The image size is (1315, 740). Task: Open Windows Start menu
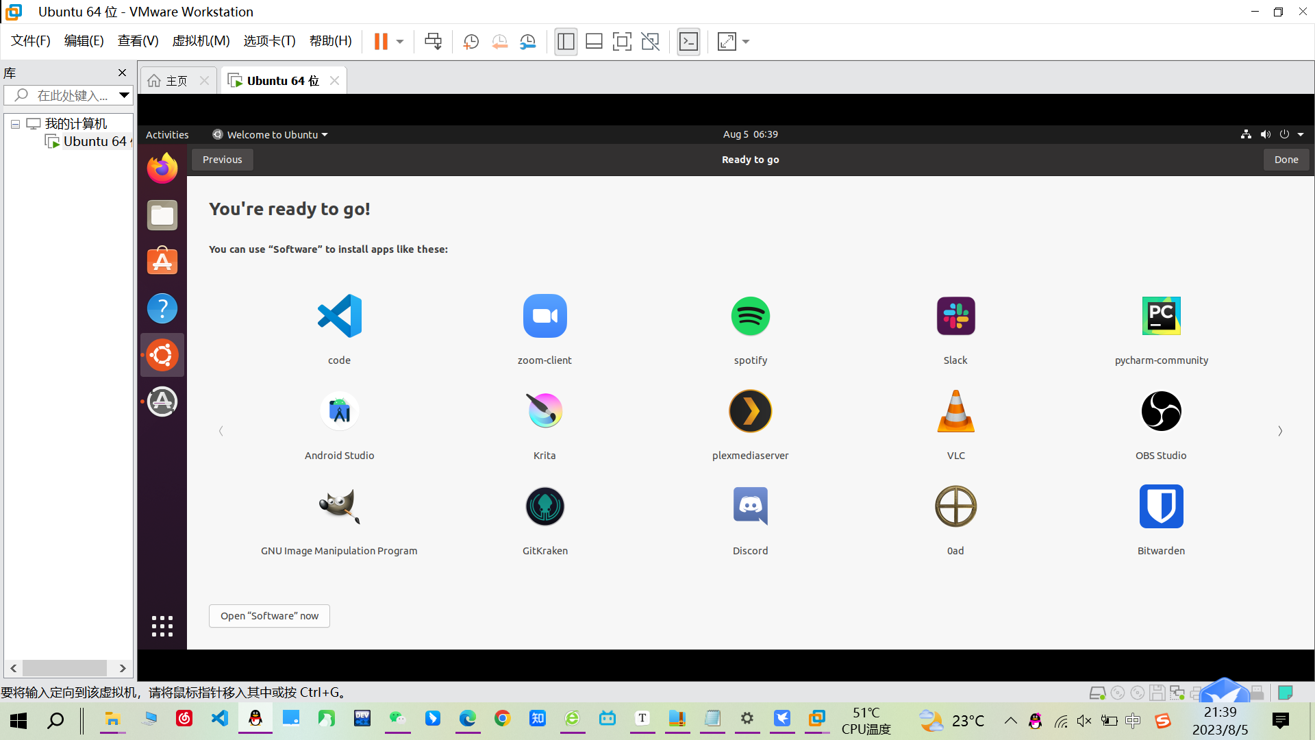[x=18, y=720]
